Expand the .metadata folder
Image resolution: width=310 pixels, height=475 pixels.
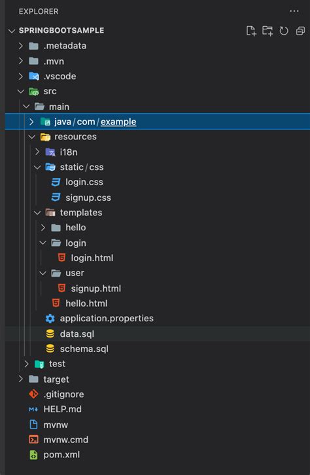(20, 46)
